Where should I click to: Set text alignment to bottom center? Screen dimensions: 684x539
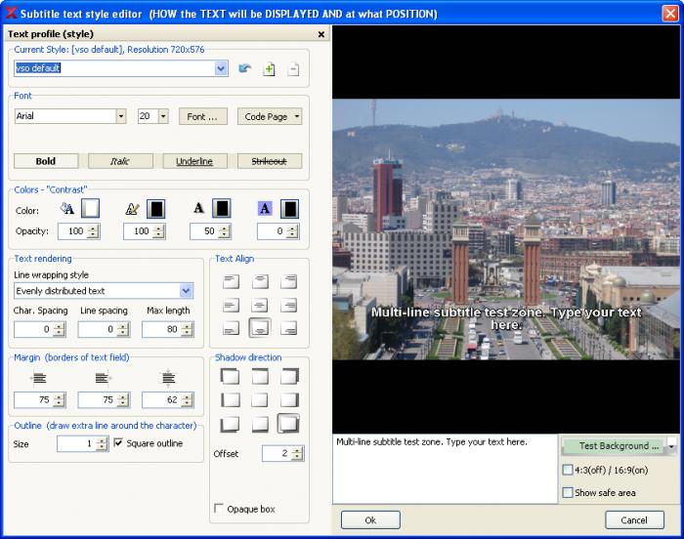click(x=260, y=328)
